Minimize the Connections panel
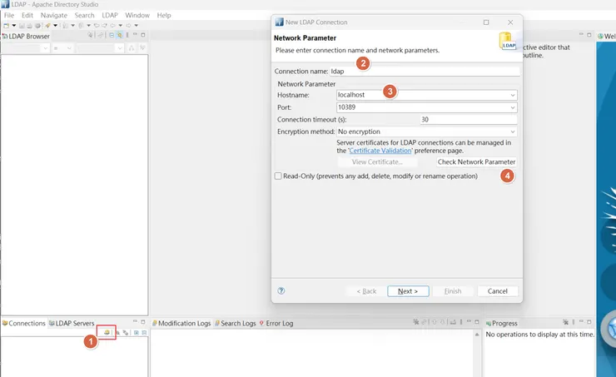 click(135, 321)
